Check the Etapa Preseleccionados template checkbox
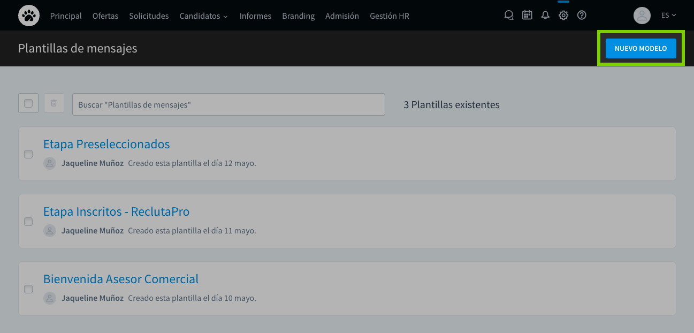This screenshot has height=333, width=694. [28, 154]
